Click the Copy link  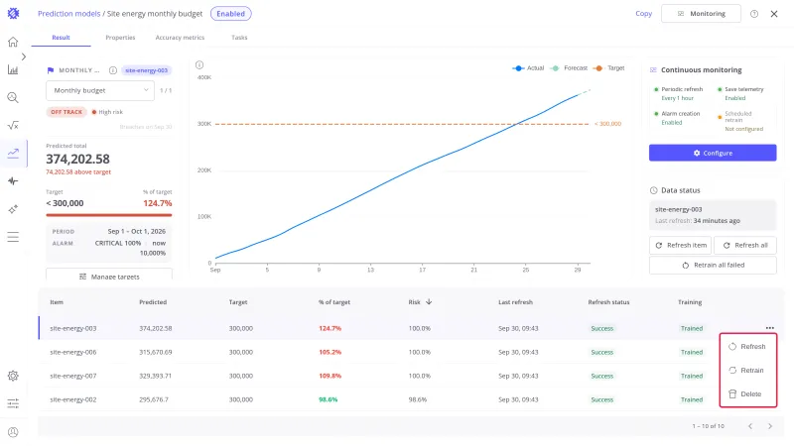643,14
